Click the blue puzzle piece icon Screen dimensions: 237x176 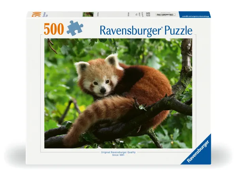click(75, 28)
